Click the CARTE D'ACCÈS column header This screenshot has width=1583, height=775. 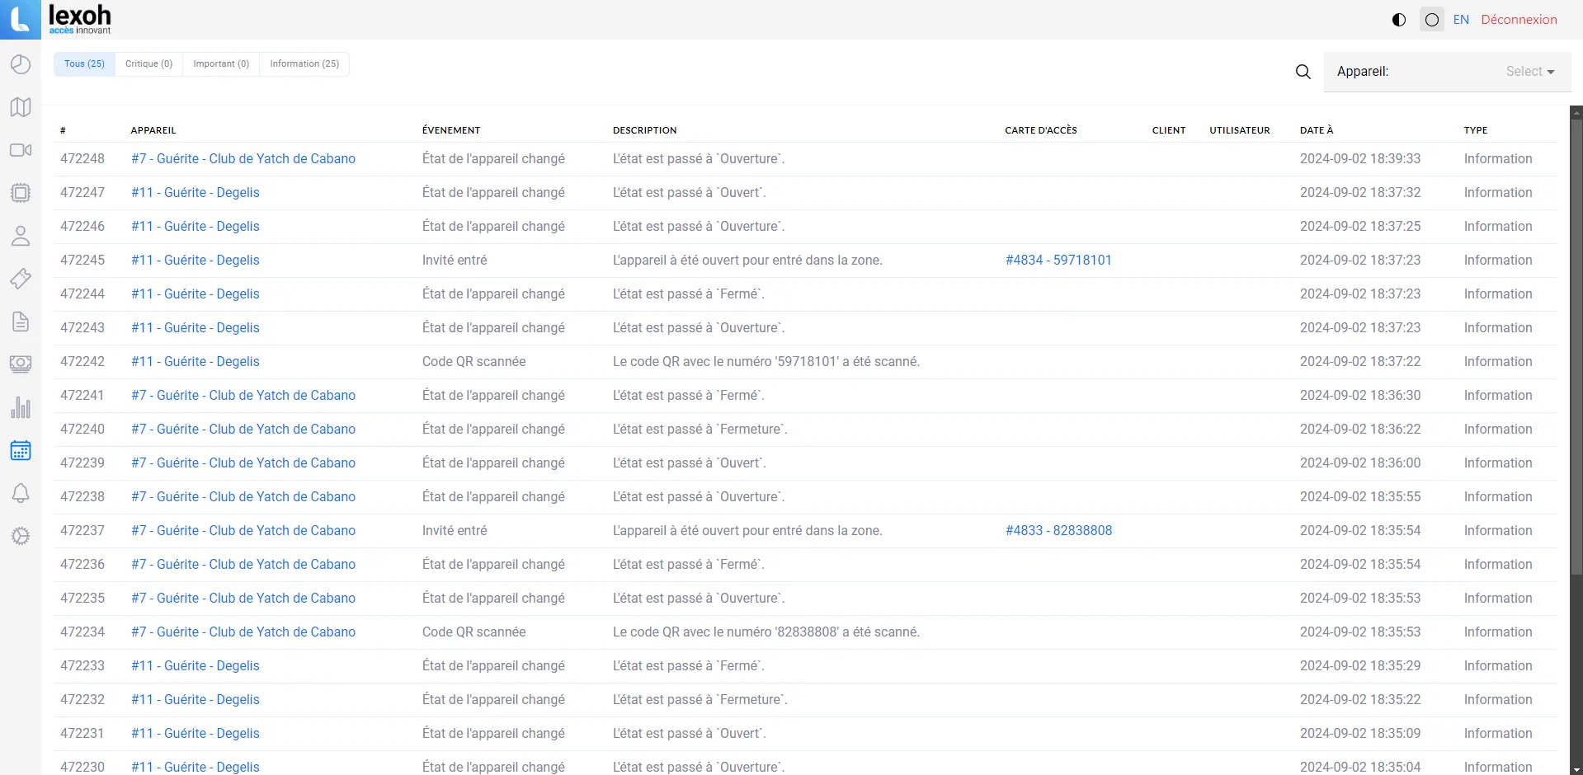[1041, 130]
